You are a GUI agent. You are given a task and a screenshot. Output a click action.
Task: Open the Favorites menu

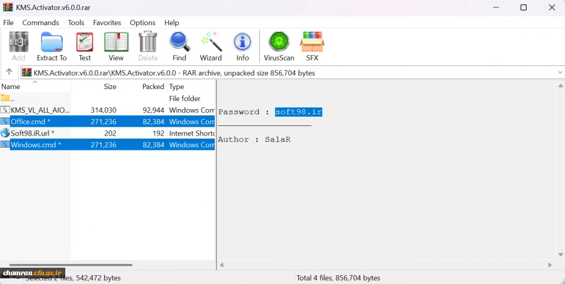pyautogui.click(x=107, y=23)
